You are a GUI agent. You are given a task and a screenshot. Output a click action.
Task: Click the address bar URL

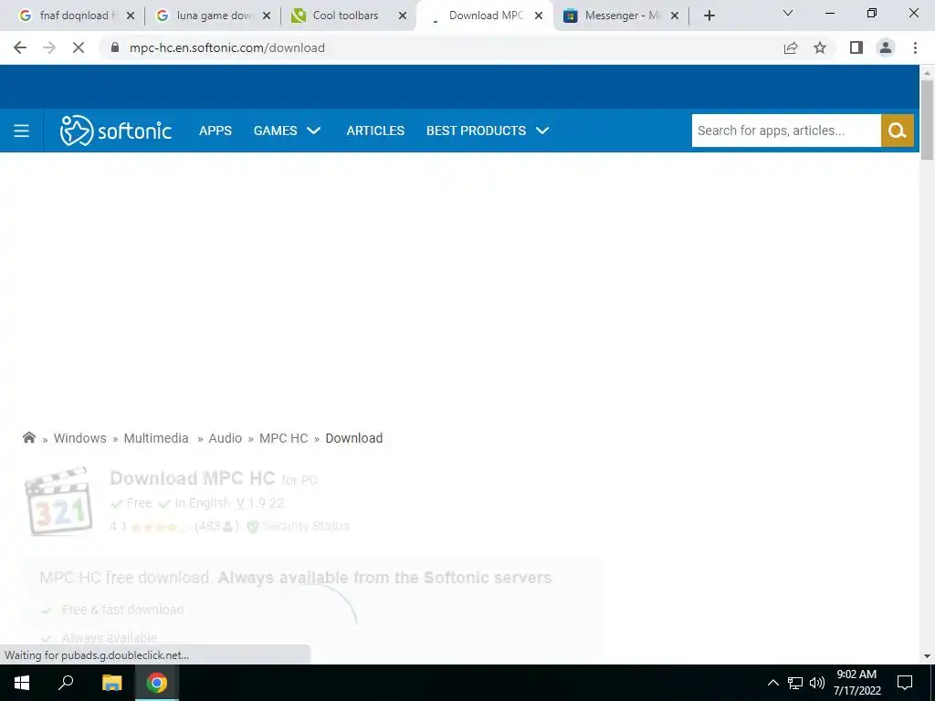227,47
